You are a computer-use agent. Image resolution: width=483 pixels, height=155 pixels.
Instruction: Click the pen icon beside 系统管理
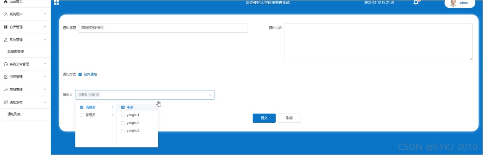[5, 40]
